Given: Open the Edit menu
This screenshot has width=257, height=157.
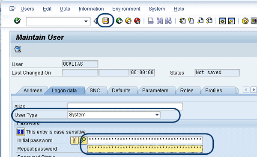Looking at the screenshot, I should (47, 9).
